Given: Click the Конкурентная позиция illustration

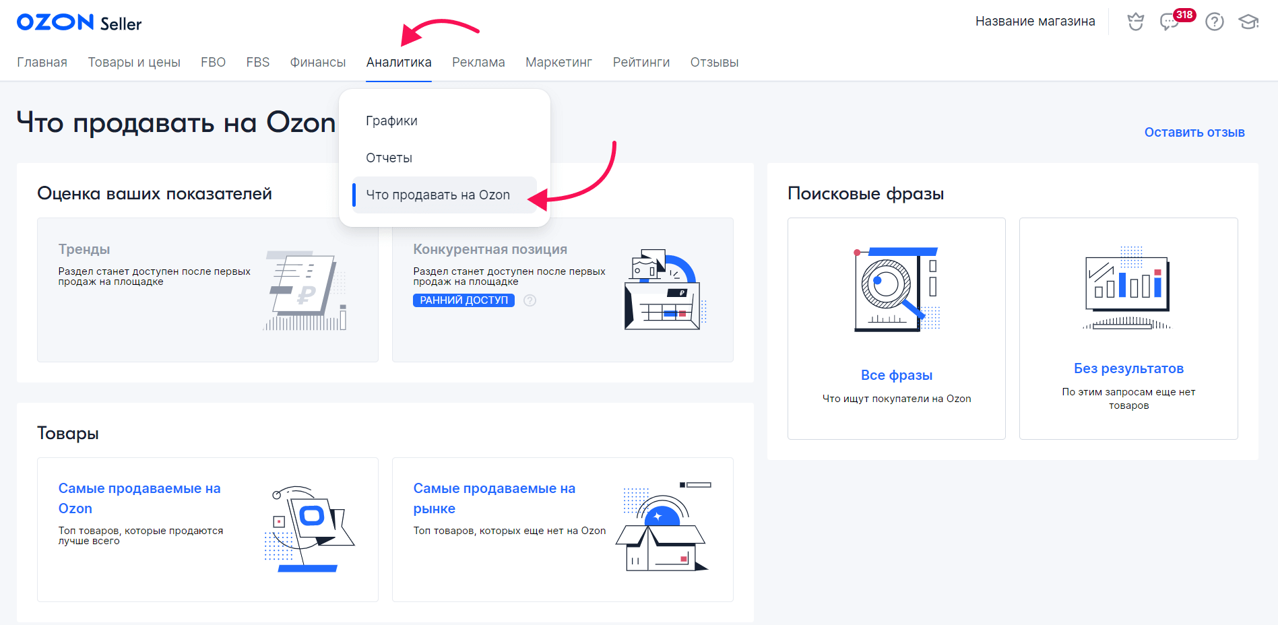Looking at the screenshot, I should (665, 290).
